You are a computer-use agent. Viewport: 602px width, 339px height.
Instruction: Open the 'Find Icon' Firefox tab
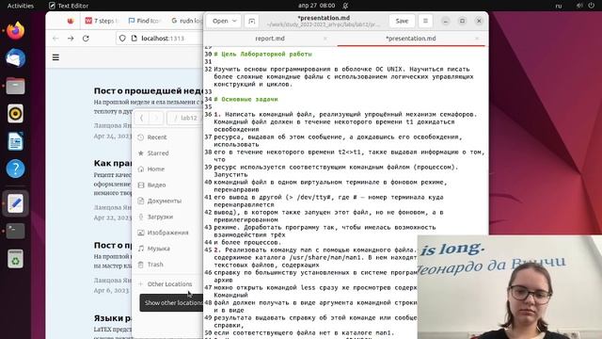(145, 21)
